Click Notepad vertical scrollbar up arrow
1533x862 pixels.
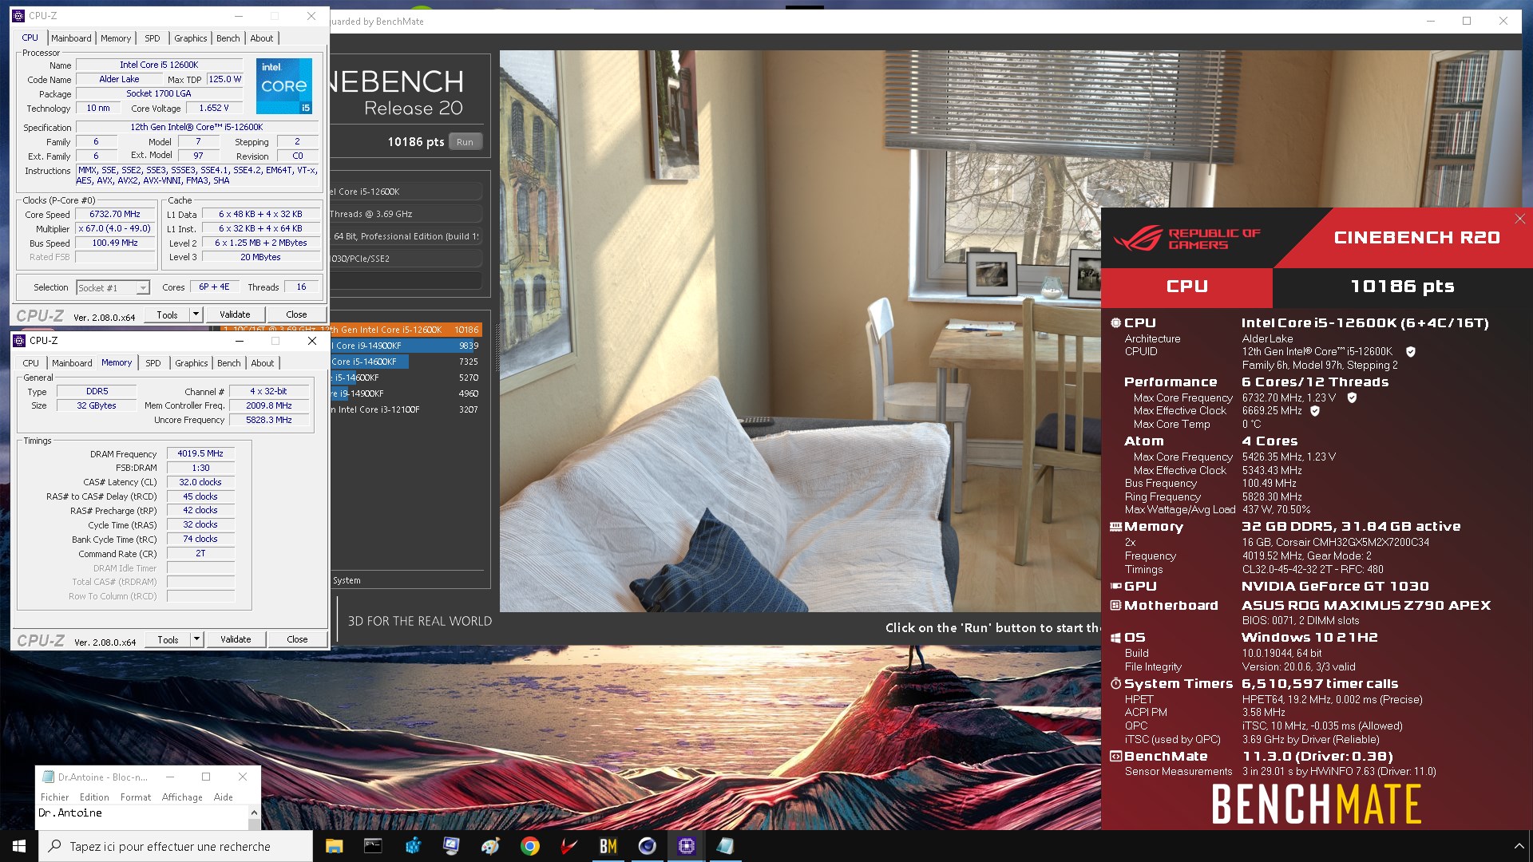coord(254,813)
